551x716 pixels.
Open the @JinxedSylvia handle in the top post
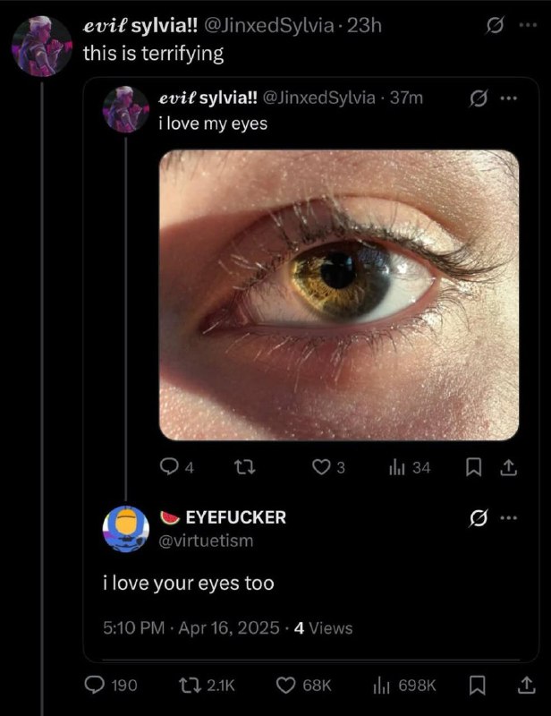(269, 25)
